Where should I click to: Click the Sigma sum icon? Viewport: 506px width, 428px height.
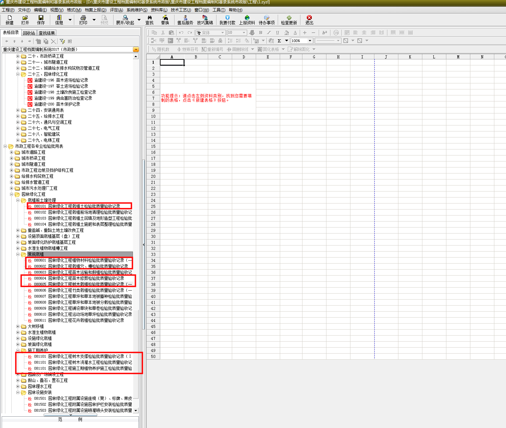point(279,41)
